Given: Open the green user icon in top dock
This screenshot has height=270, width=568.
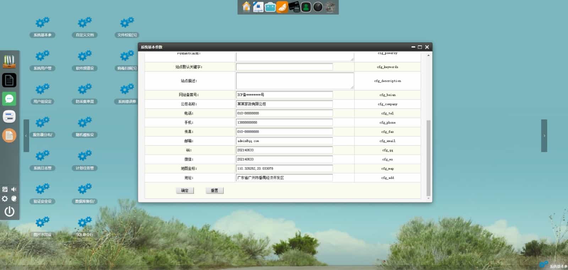Looking at the screenshot, I should click(x=306, y=7).
